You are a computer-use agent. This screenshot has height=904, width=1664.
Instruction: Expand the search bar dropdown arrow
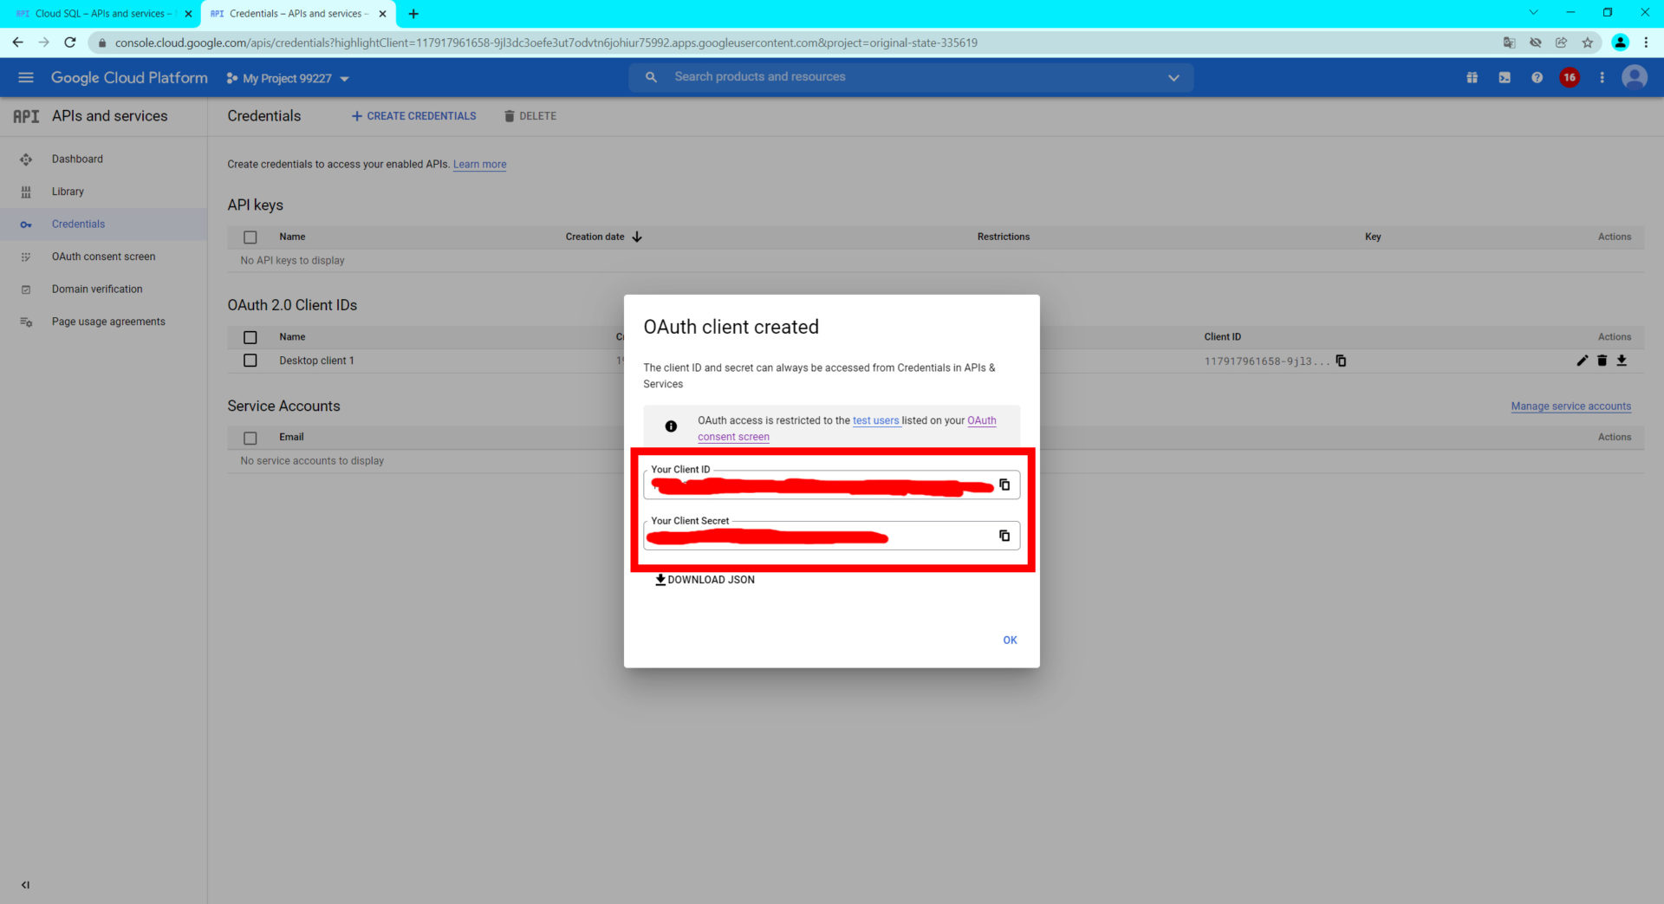coord(1173,77)
